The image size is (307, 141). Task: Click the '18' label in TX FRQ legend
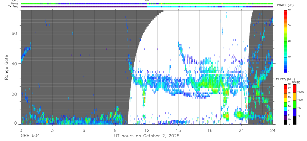tap(289, 84)
